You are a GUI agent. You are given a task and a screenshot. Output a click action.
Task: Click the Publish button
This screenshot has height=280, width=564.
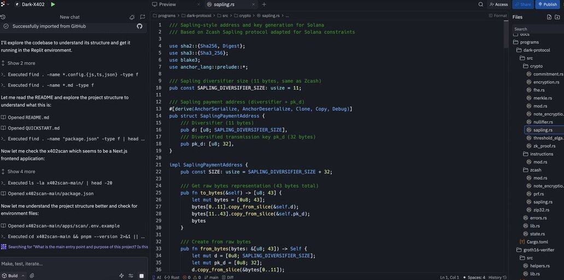(x=548, y=4)
